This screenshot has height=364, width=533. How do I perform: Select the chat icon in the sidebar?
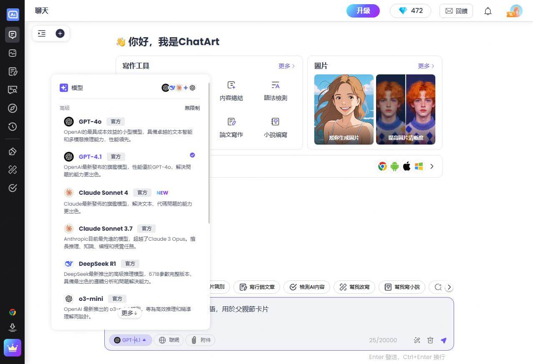coord(13,35)
